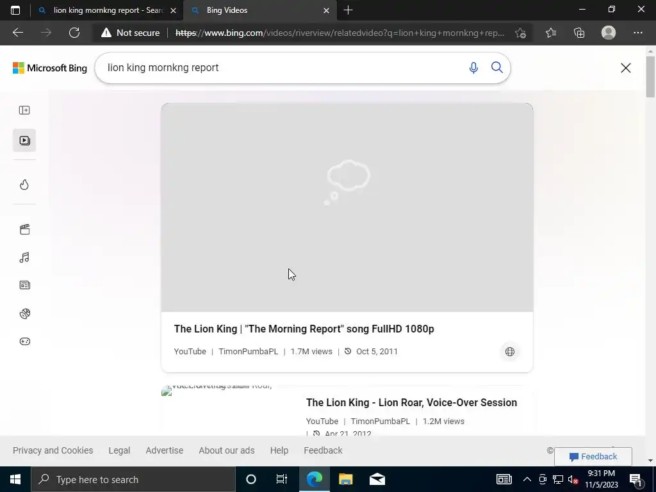Open the Mail app on taskbar
The width and height of the screenshot is (656, 492).
(377, 479)
